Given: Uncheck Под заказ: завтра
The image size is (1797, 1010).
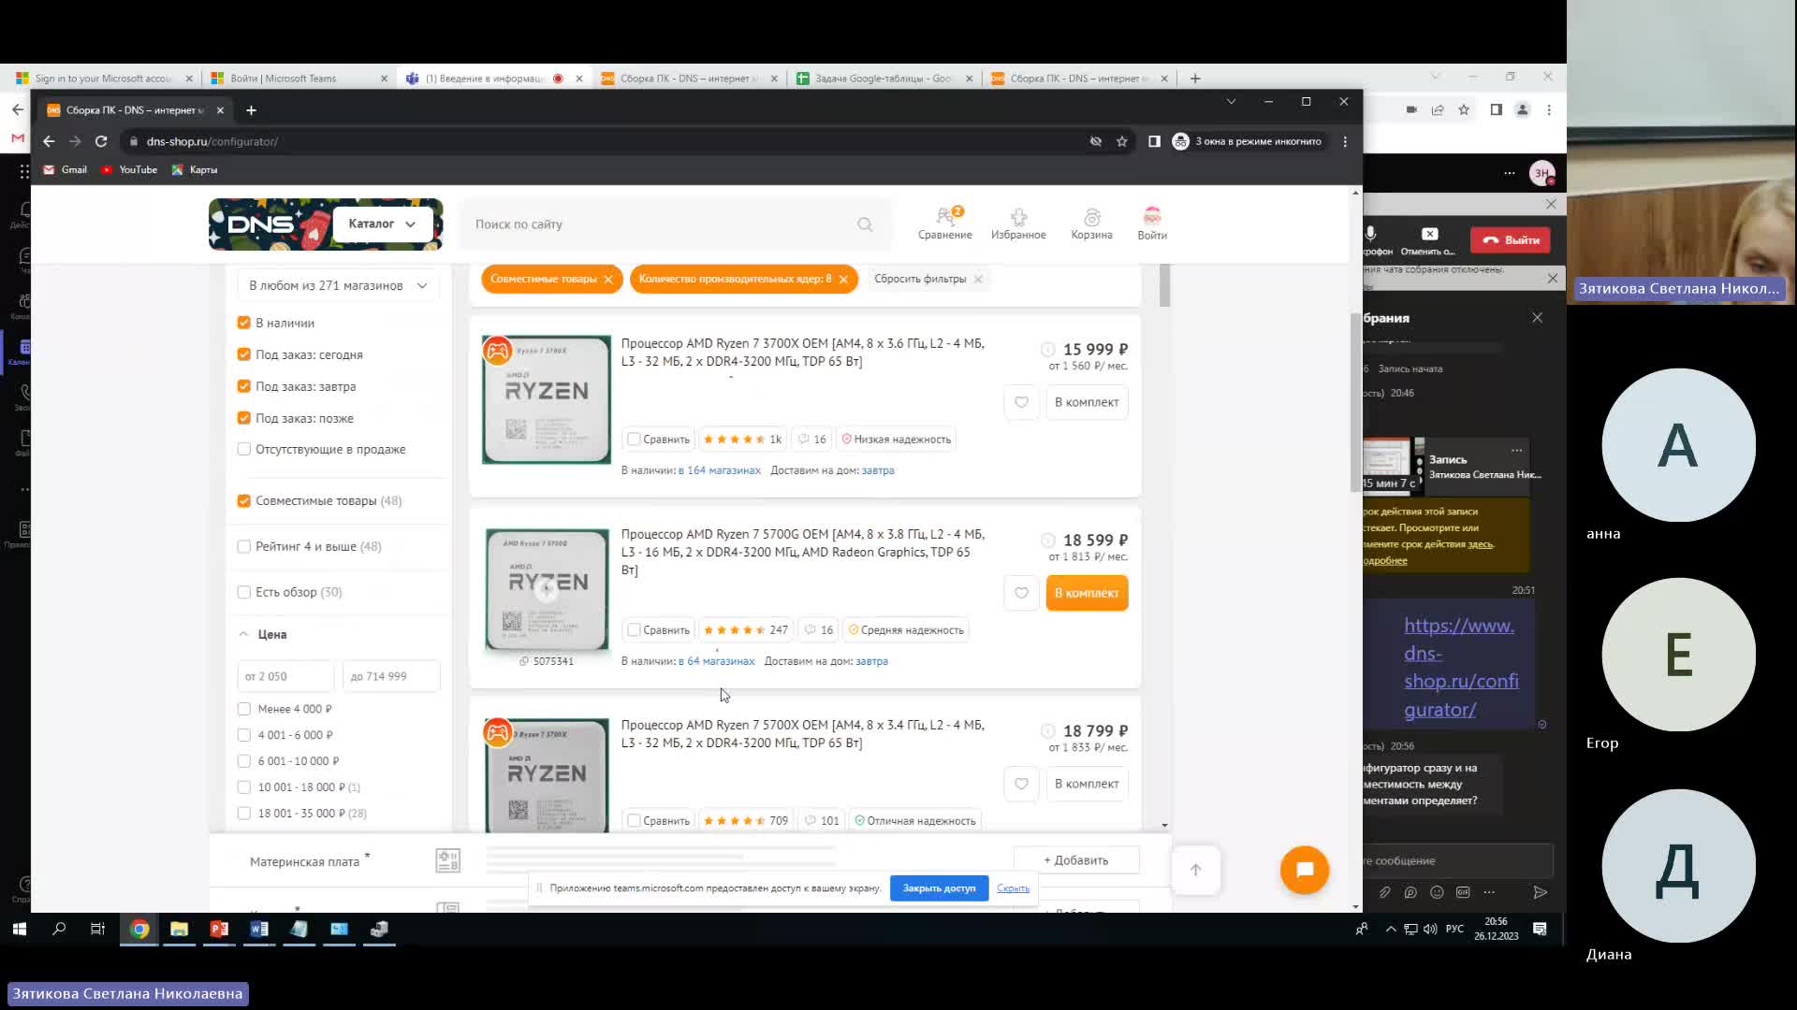Looking at the screenshot, I should [x=244, y=386].
